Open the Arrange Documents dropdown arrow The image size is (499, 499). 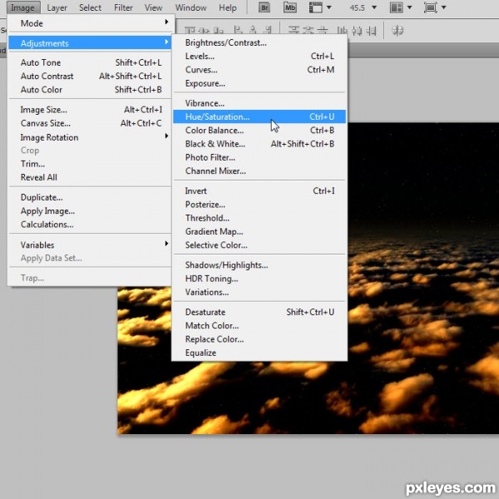pyautogui.click(x=409, y=7)
